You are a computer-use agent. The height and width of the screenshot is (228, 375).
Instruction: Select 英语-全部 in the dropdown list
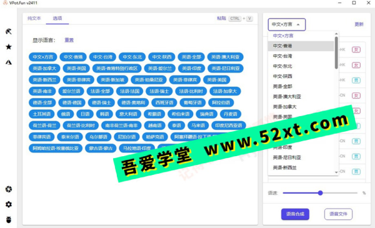(301, 87)
